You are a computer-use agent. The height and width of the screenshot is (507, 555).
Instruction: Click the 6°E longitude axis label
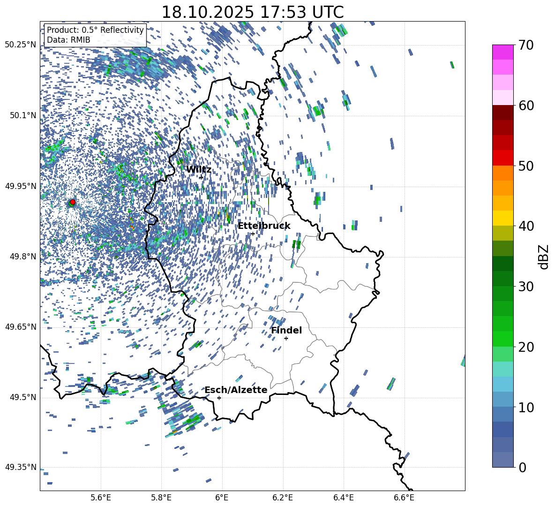pyautogui.click(x=222, y=497)
